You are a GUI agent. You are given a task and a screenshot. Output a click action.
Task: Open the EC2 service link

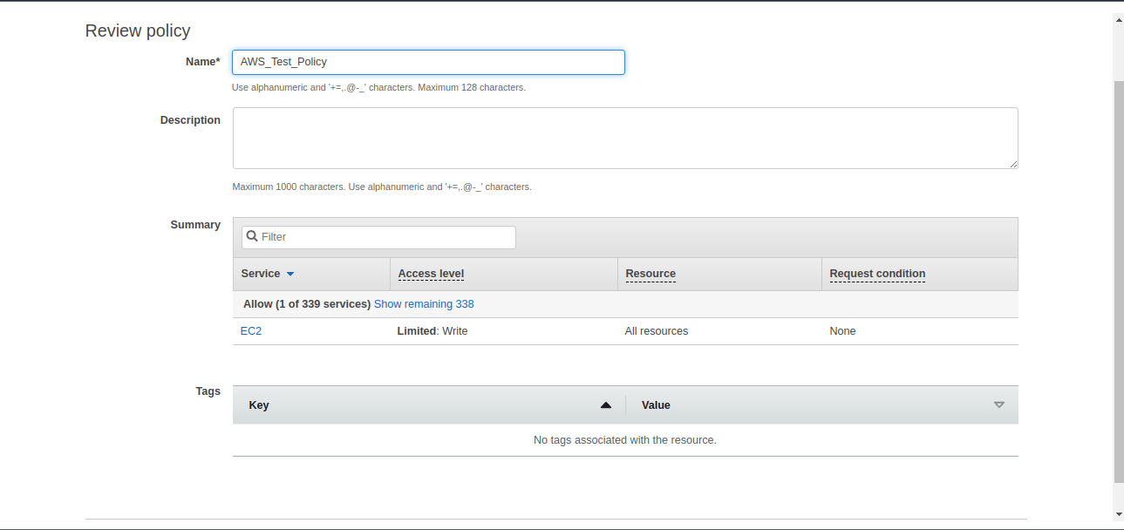coord(251,331)
